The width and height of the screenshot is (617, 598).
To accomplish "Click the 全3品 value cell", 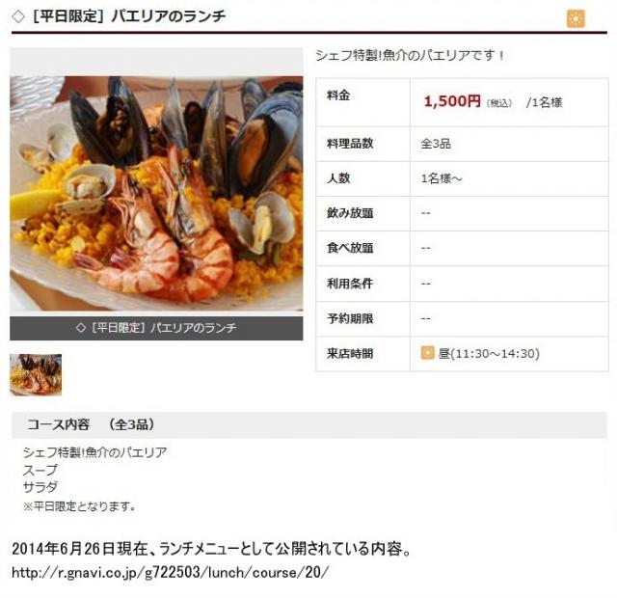I will coord(509,144).
